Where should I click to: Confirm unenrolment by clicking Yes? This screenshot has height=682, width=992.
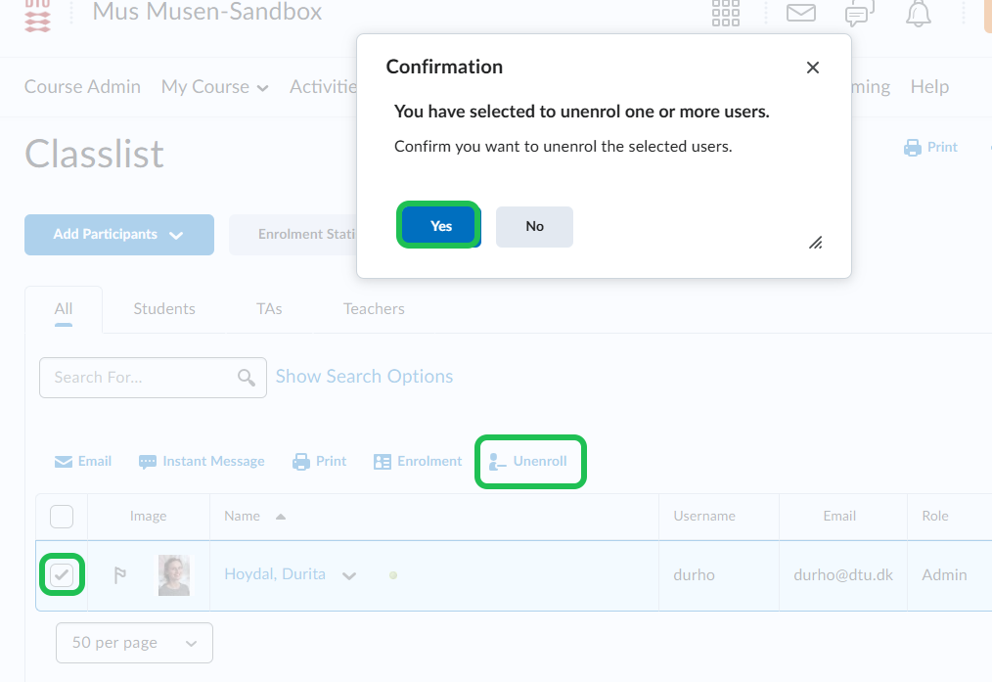[440, 226]
